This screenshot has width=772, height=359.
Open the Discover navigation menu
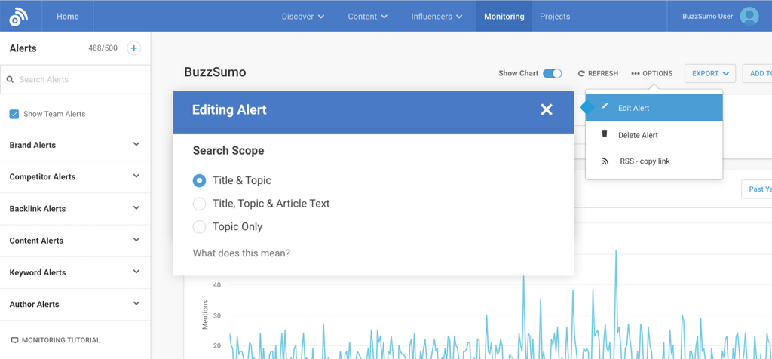coord(302,16)
